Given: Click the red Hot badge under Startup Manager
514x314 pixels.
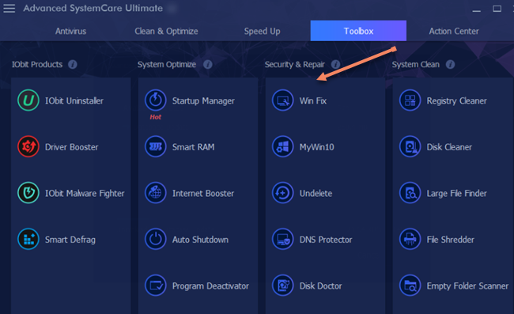Looking at the screenshot, I should (155, 117).
